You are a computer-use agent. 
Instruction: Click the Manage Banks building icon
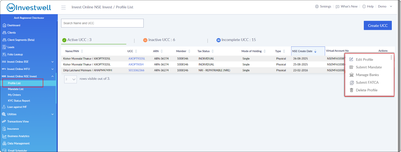tap(351, 75)
